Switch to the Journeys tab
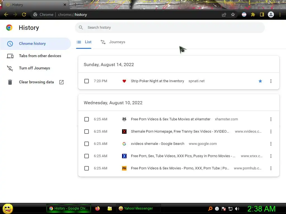This screenshot has height=214, width=286. point(113,42)
